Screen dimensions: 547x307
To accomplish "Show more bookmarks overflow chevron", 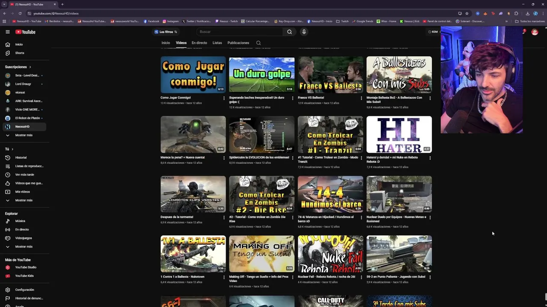I will coord(506,21).
